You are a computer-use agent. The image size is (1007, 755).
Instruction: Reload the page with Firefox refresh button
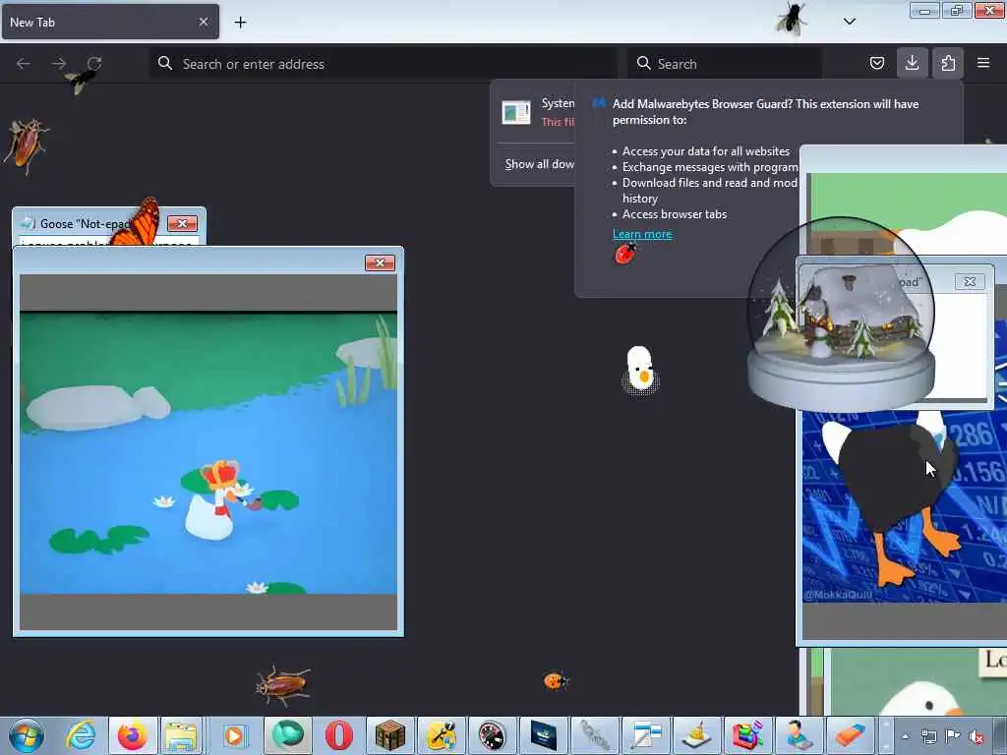(94, 64)
